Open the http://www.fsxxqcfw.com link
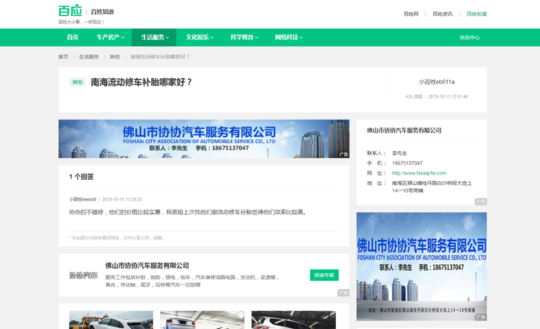540x329 pixels. tap(419, 173)
